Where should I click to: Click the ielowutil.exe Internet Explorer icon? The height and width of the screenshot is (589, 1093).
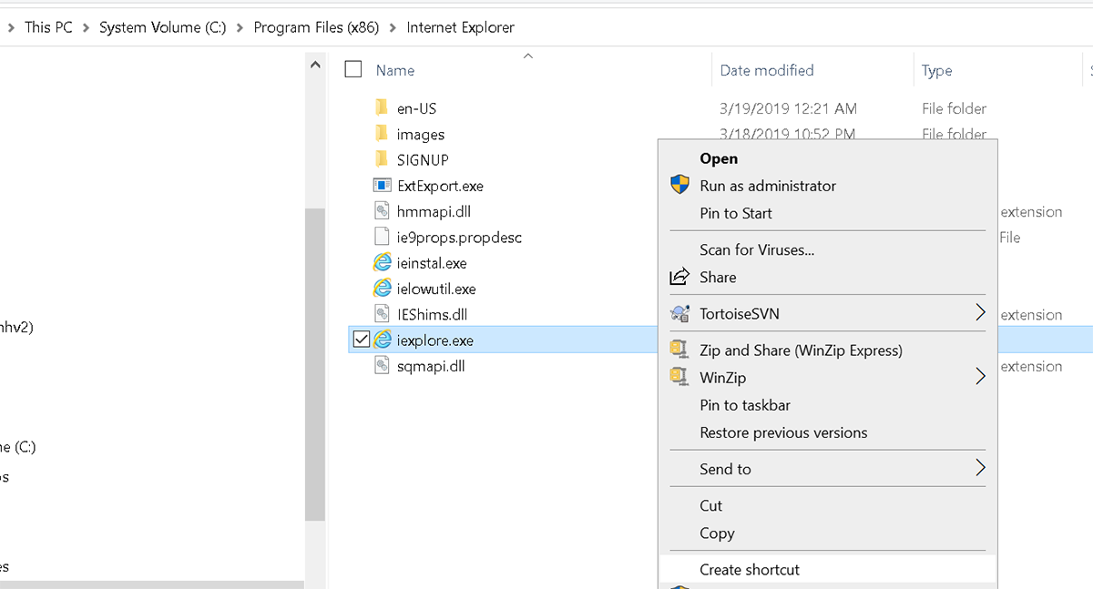[x=383, y=289]
